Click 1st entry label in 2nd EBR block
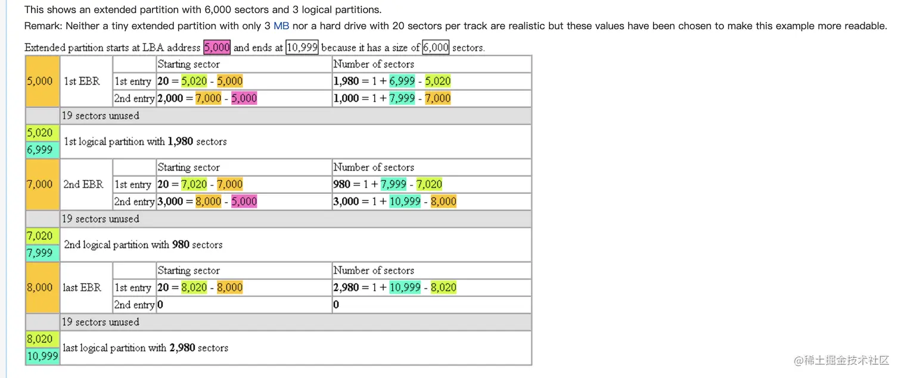The height and width of the screenshot is (378, 901). pyautogui.click(x=134, y=184)
